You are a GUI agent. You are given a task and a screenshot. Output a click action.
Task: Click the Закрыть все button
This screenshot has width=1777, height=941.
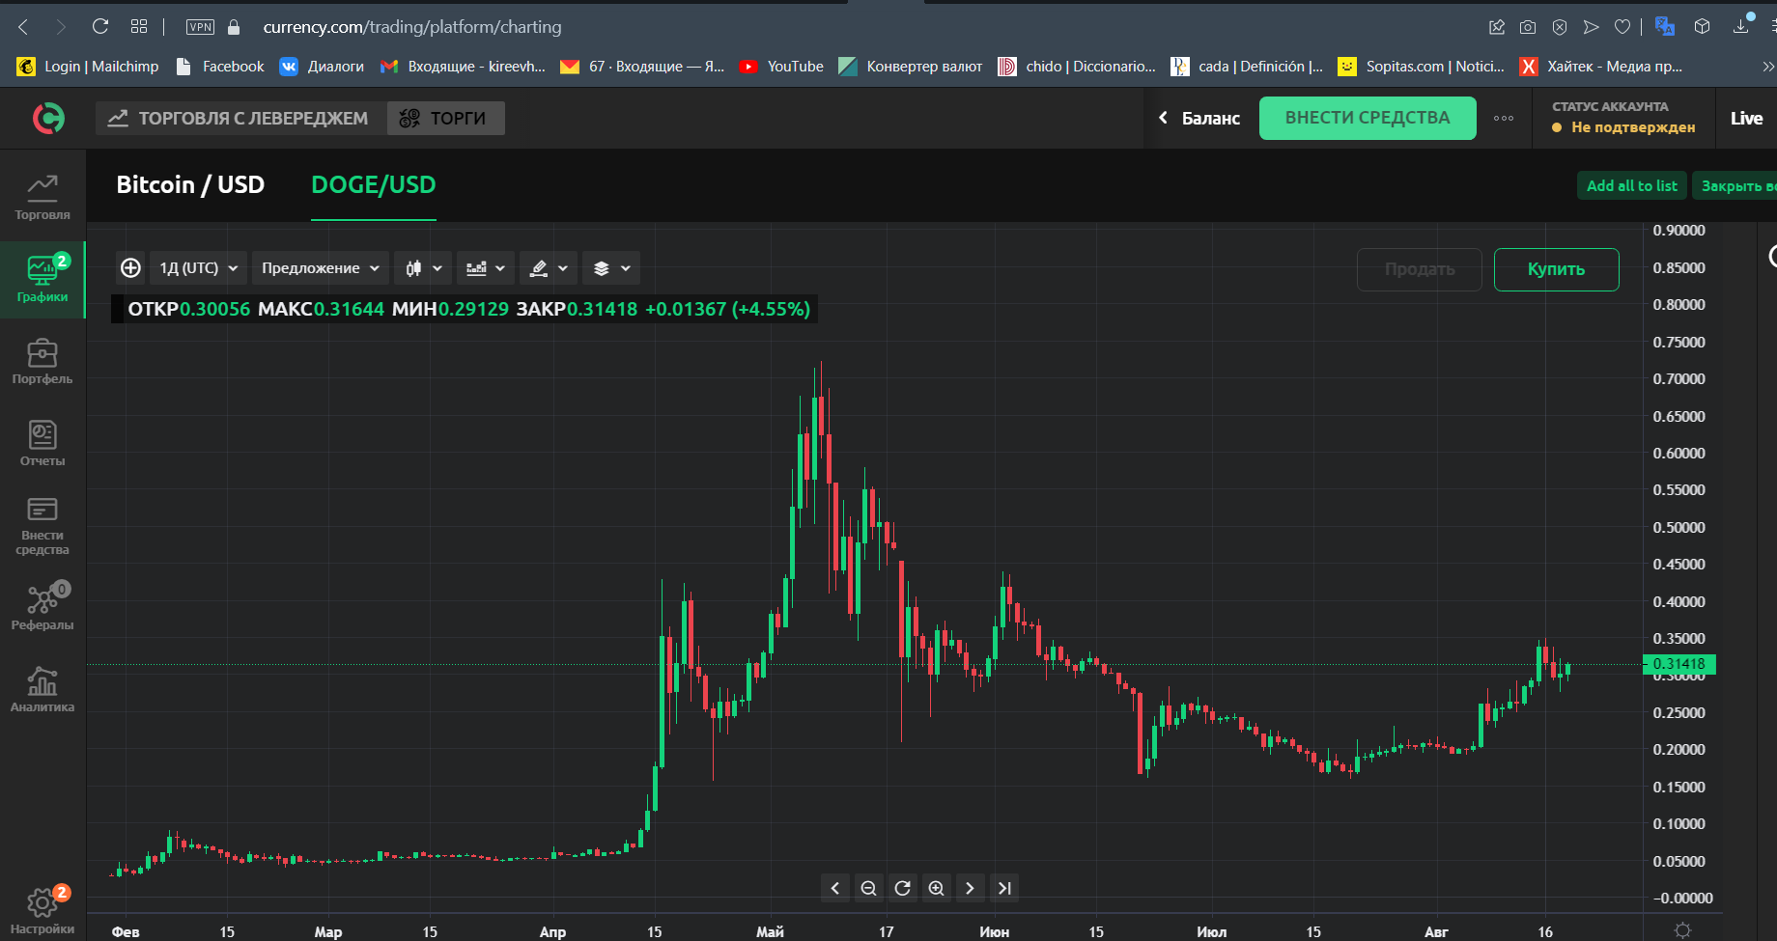pos(1735,185)
